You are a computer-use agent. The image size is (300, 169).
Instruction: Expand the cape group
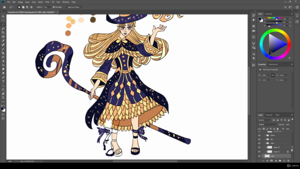click(265, 143)
